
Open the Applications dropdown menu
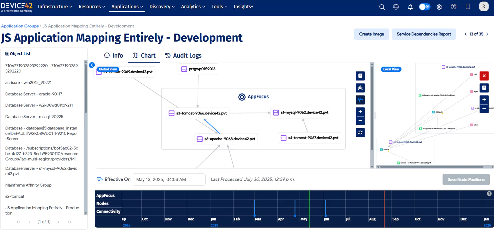click(x=127, y=7)
